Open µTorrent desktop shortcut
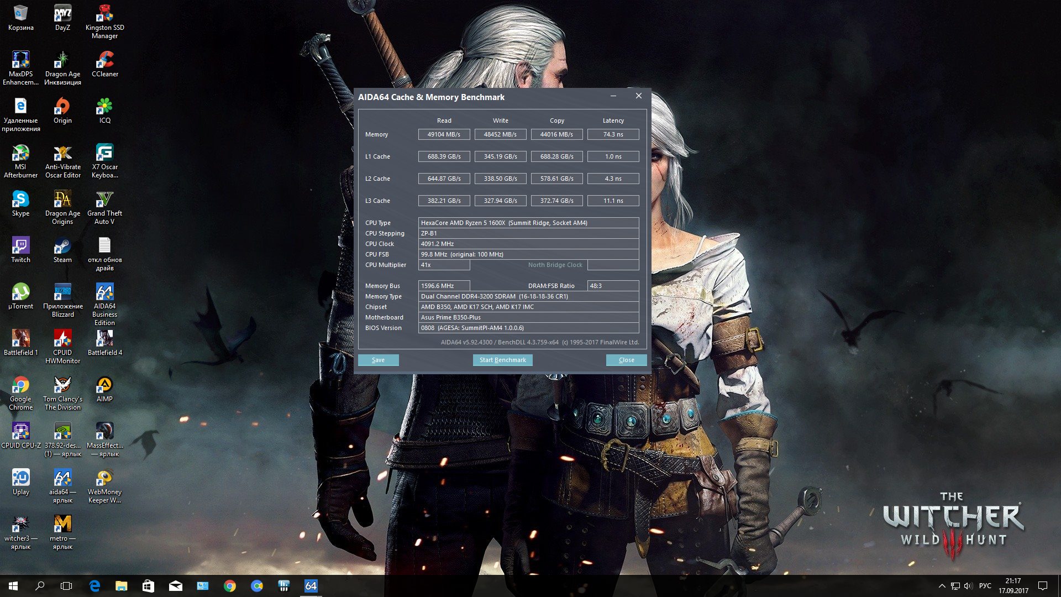This screenshot has height=597, width=1061. [20, 296]
